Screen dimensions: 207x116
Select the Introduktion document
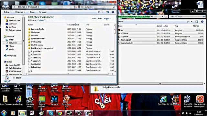click(36, 64)
